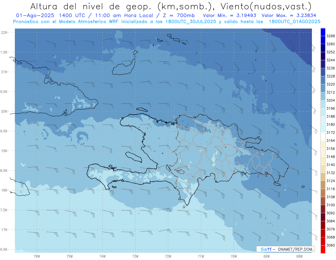Click the 3148 legend value
Image resolution: width=336 pixels, height=260 pixels.
(331, 157)
